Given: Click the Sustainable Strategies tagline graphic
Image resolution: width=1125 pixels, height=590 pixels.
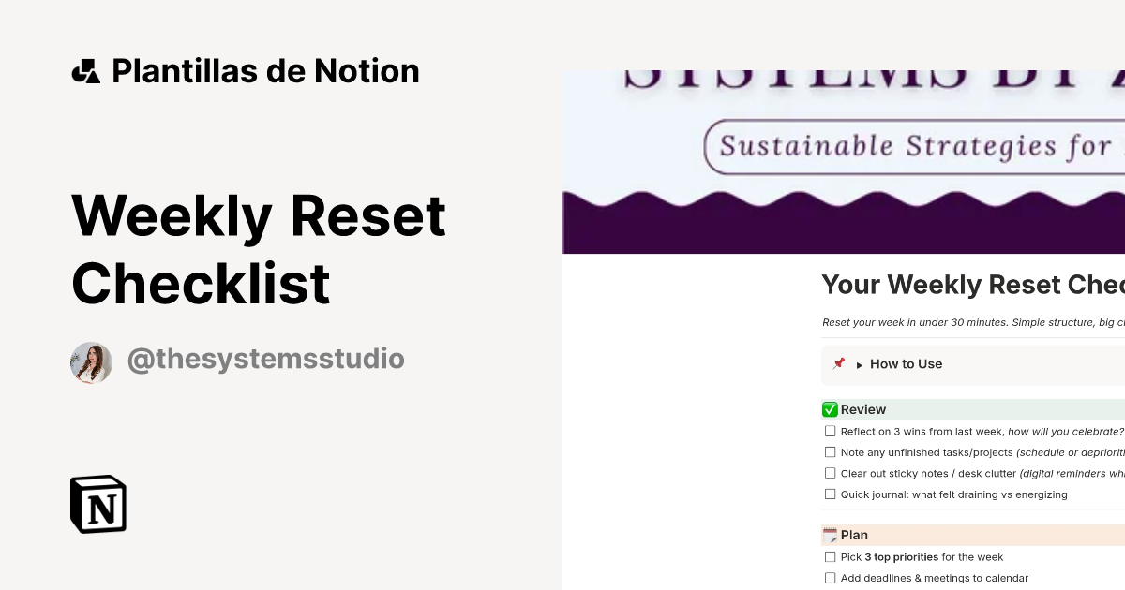Looking at the screenshot, I should point(914,145).
